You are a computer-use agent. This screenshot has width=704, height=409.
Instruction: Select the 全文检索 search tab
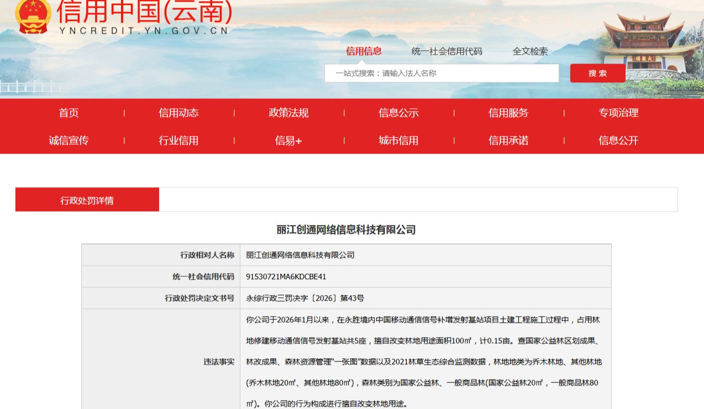[x=530, y=51]
